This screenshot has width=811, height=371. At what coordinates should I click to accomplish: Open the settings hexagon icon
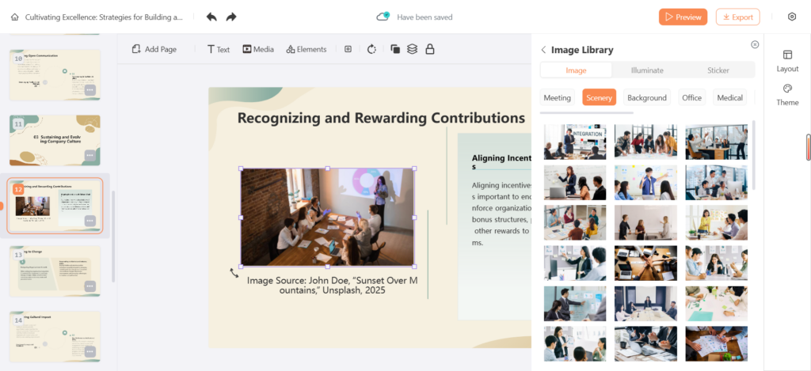coord(792,17)
